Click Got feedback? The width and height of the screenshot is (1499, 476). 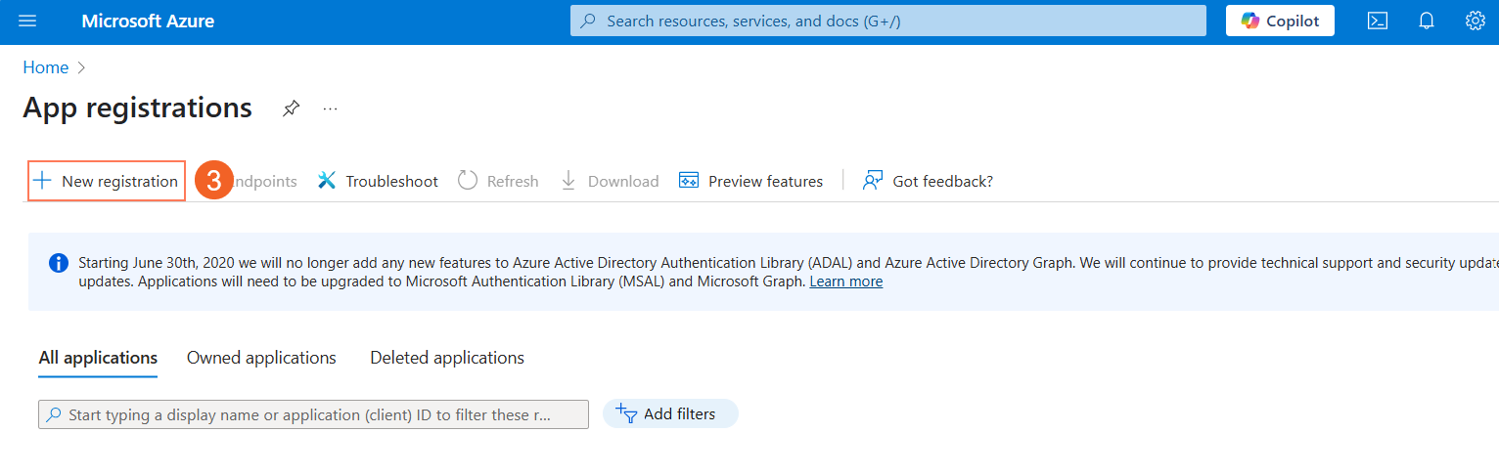(928, 181)
